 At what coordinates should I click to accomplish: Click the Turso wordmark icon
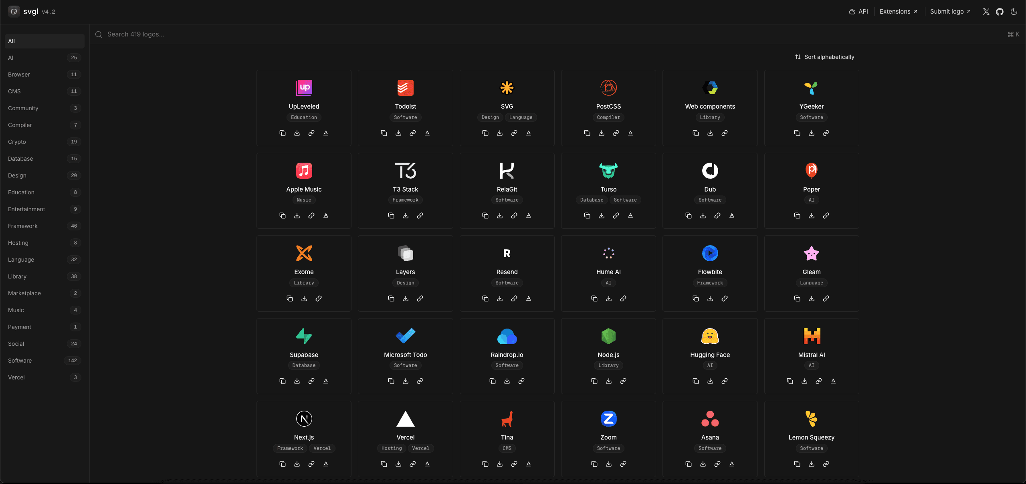(x=630, y=216)
